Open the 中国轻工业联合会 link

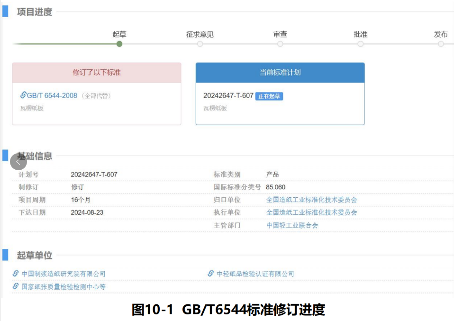pos(293,224)
